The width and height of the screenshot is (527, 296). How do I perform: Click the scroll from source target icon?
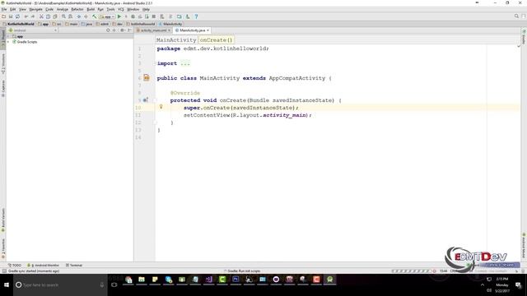pyautogui.click(x=108, y=30)
